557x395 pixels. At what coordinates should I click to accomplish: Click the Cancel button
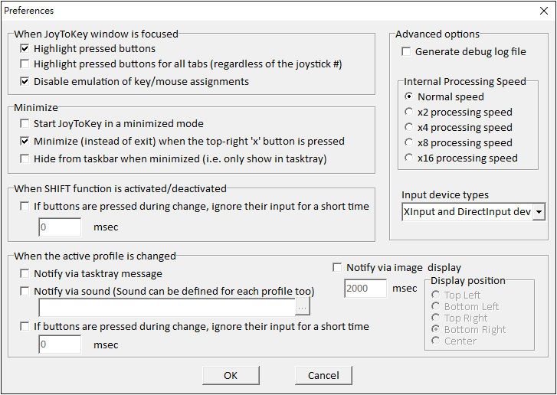pyautogui.click(x=323, y=375)
